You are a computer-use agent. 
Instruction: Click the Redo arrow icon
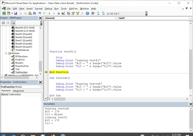tap(44, 13)
